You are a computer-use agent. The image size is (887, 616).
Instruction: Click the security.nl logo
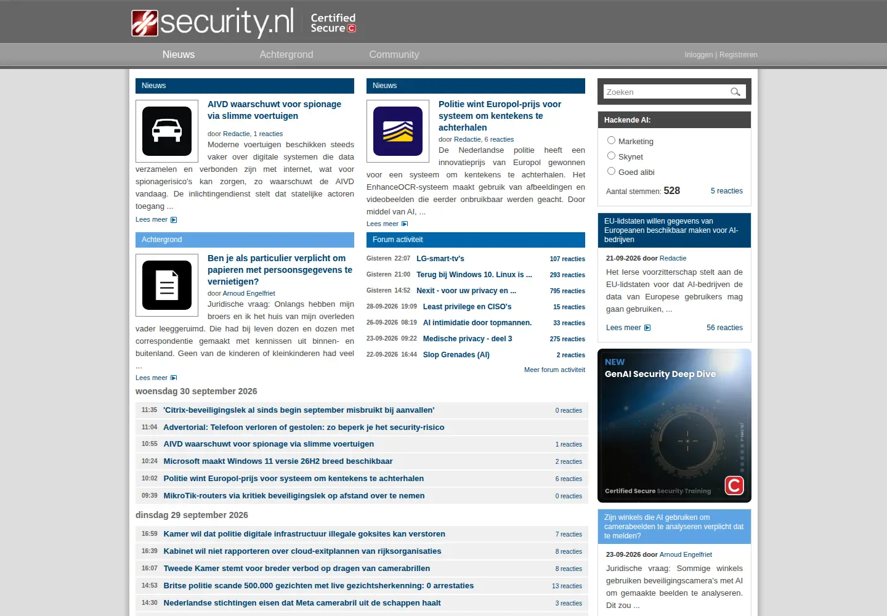tap(213, 23)
